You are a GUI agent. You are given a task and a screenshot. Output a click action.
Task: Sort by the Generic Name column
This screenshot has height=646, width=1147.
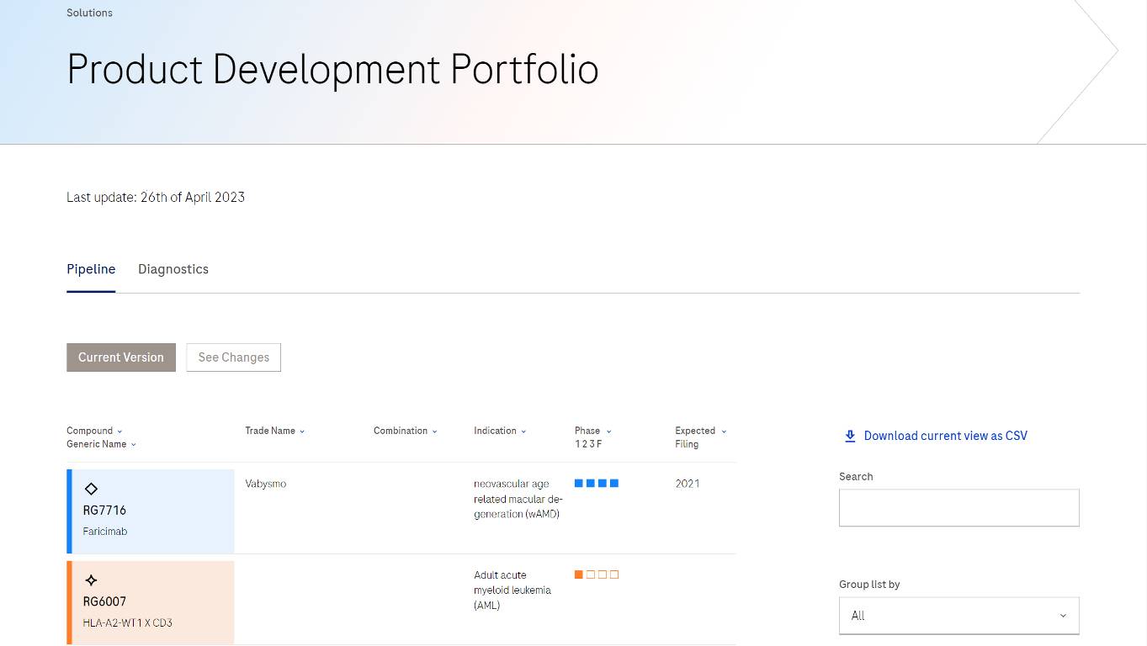101,444
